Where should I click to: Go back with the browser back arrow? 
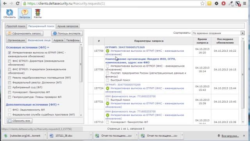point(5,4)
